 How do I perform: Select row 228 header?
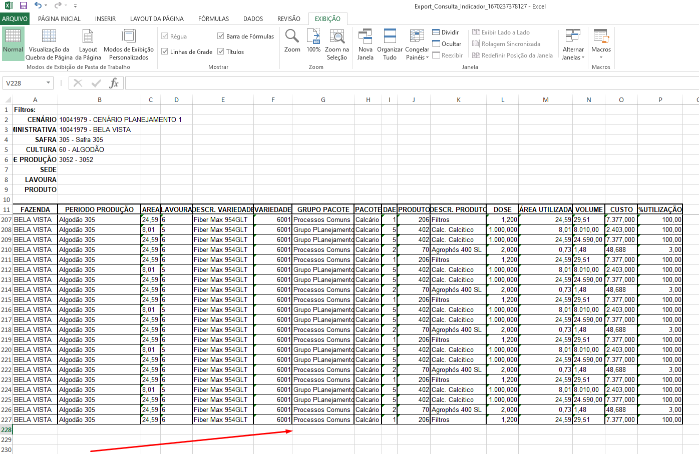pyautogui.click(x=6, y=429)
